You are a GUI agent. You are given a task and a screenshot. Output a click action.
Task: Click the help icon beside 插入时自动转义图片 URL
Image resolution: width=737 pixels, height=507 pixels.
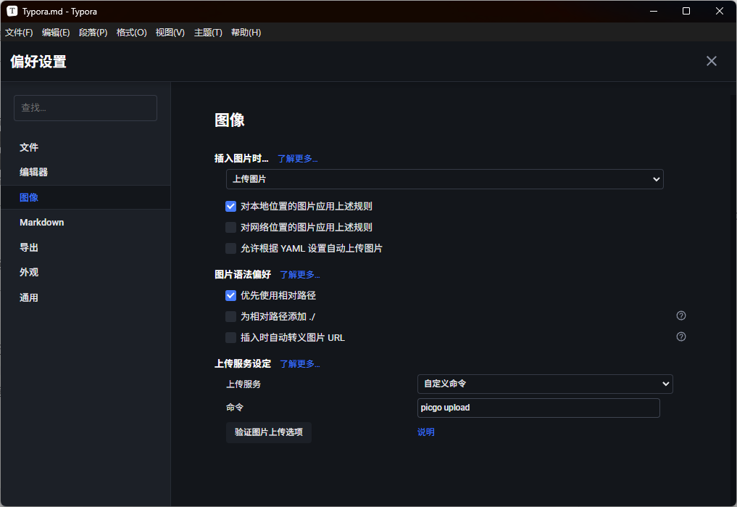(x=680, y=337)
